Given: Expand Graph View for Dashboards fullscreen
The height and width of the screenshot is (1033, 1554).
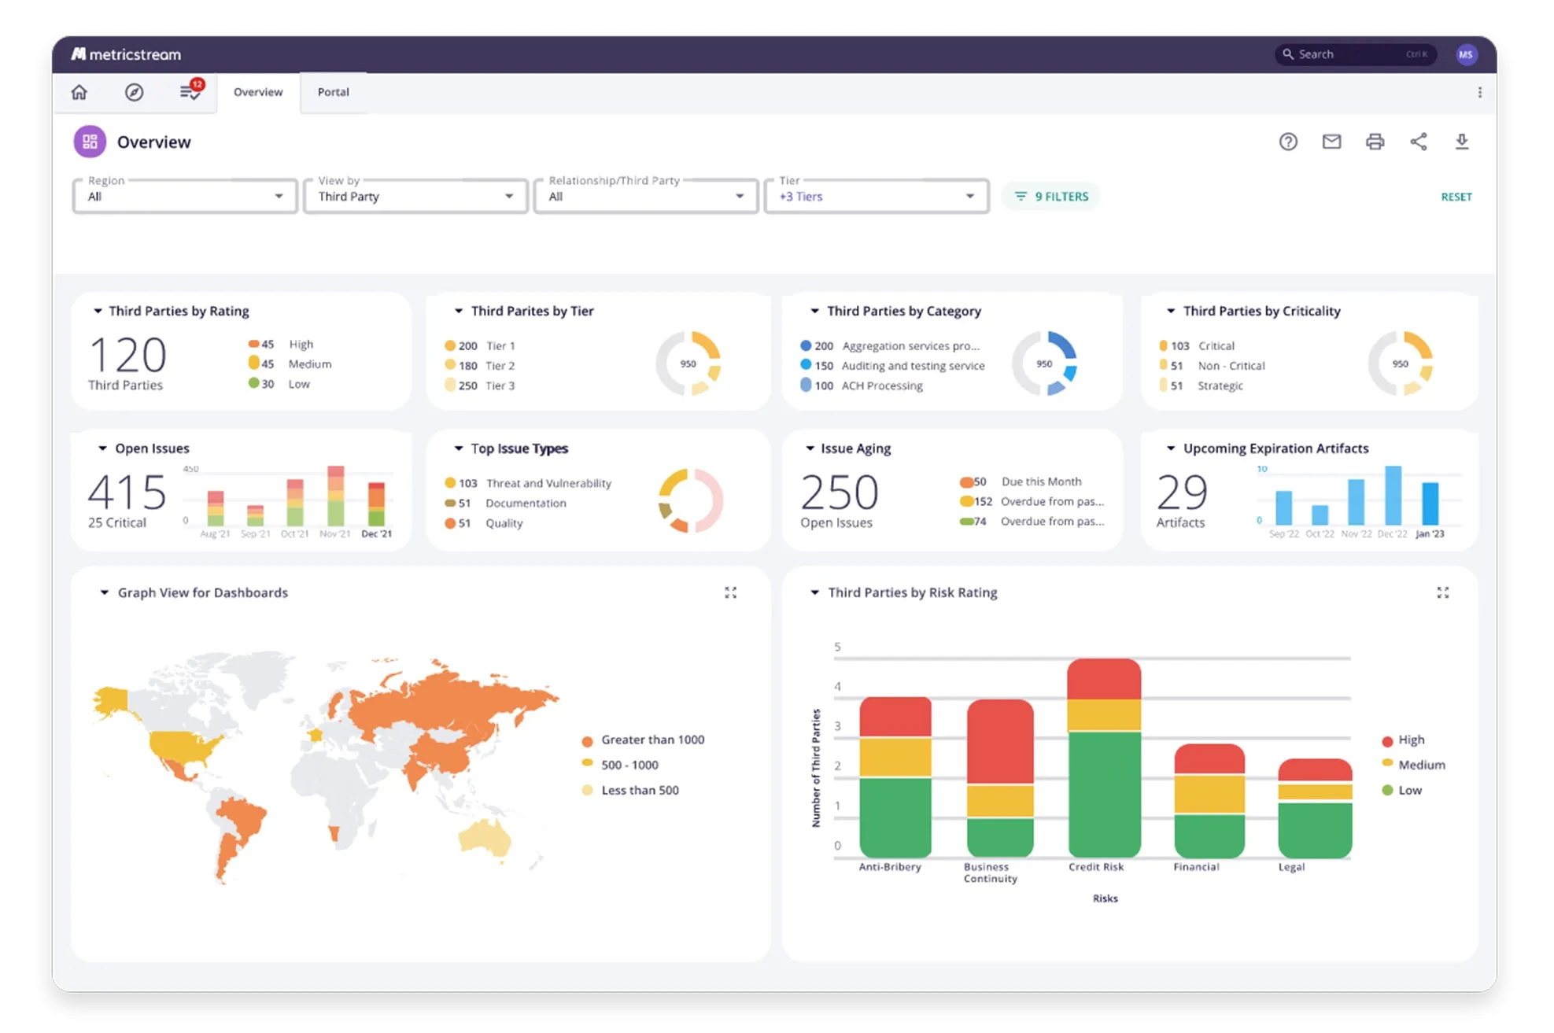Looking at the screenshot, I should 731,592.
